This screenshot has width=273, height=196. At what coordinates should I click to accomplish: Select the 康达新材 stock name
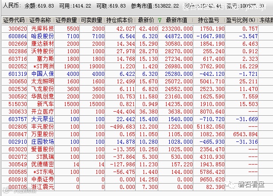tap(43, 44)
